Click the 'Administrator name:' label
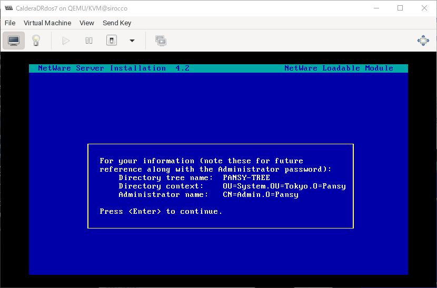This screenshot has width=437, height=288. 163,195
